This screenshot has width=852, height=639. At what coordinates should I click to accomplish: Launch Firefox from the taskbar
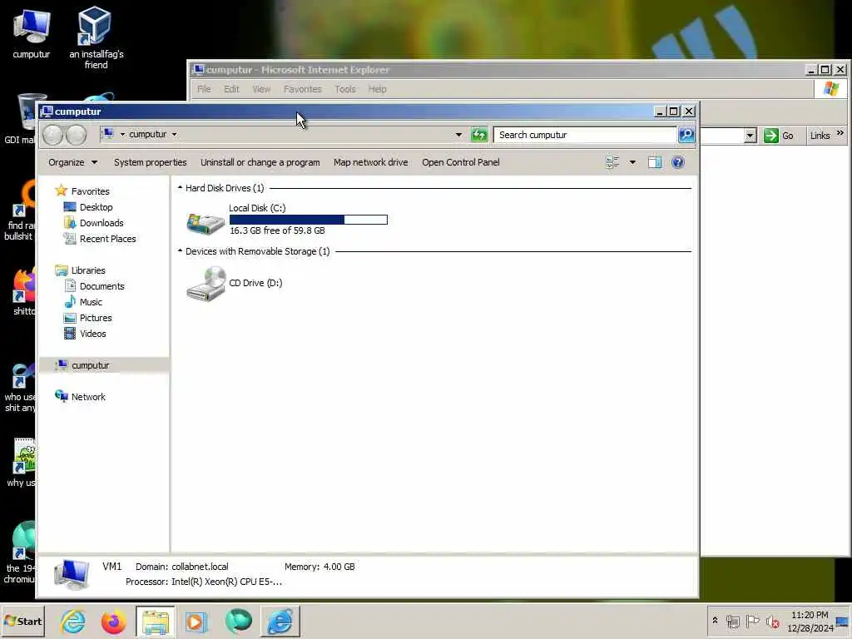pos(113,622)
